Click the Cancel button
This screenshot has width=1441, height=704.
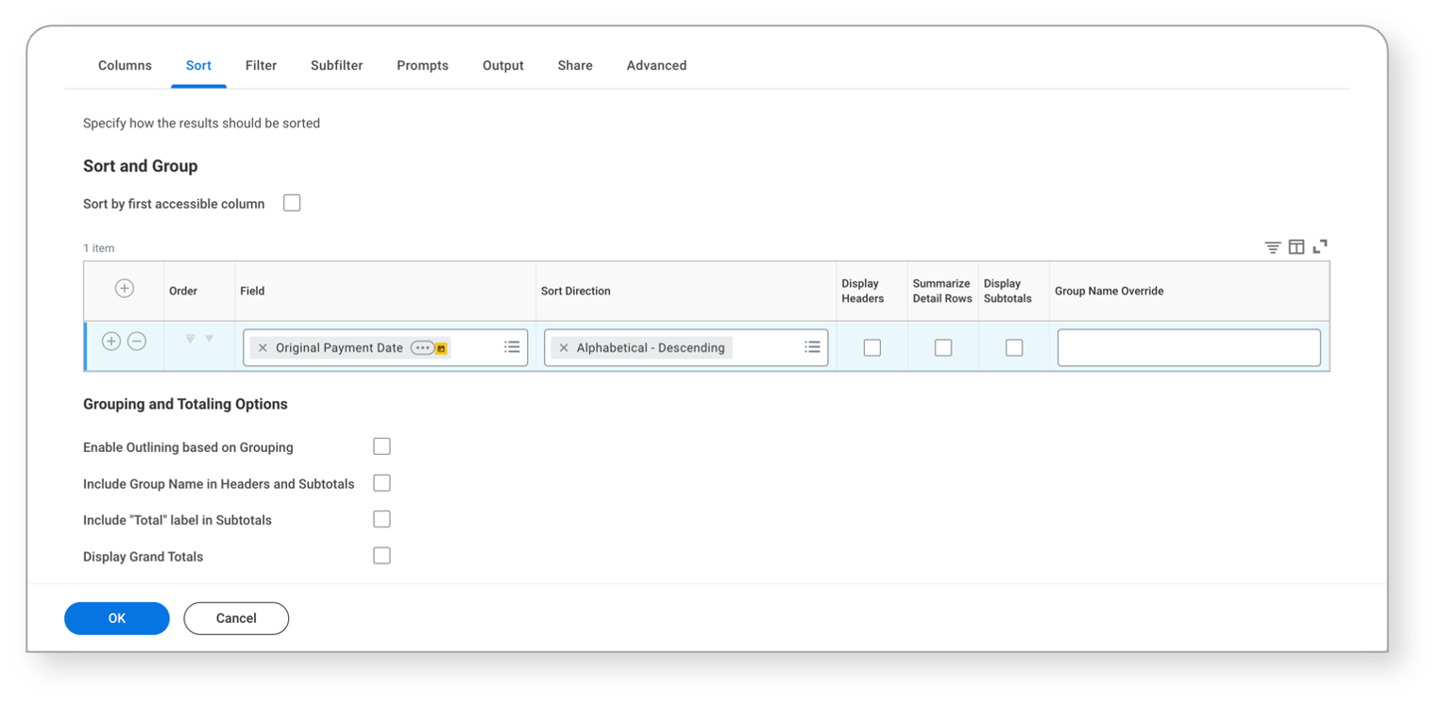[236, 618]
